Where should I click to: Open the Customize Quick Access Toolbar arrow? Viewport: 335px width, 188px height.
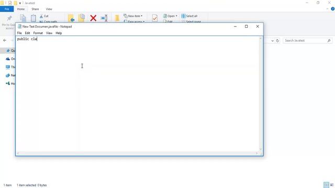click(x=20, y=3)
